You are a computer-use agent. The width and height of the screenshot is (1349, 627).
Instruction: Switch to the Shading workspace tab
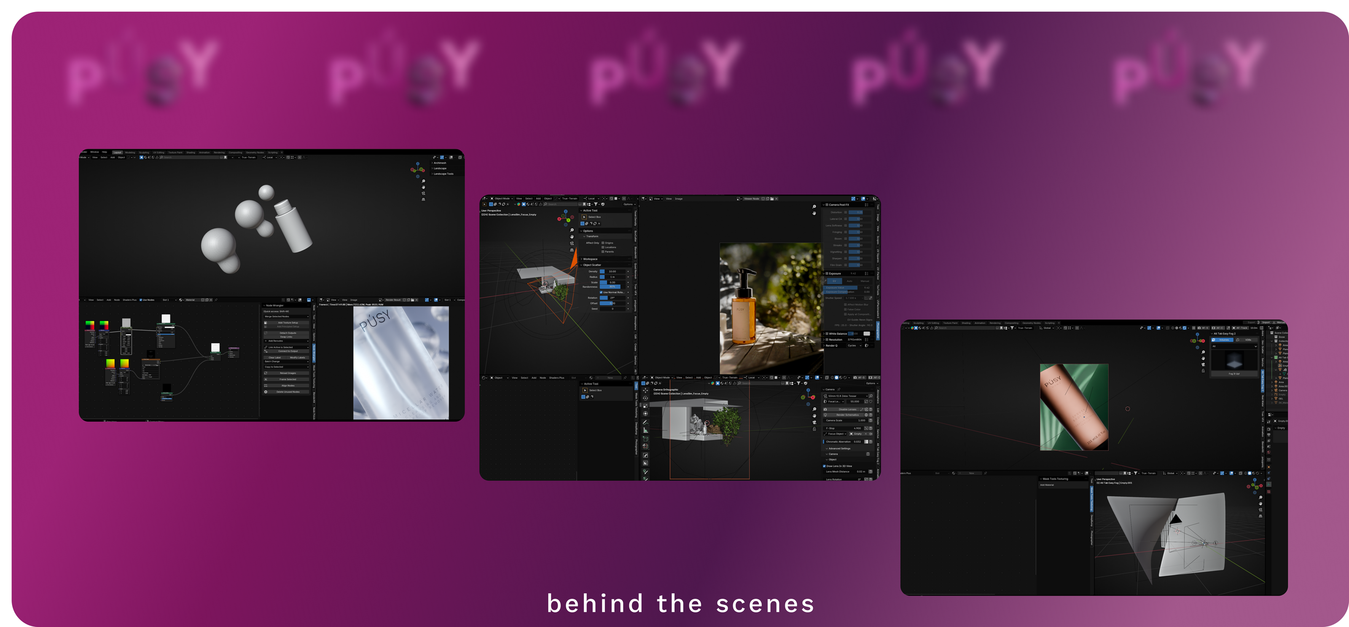coord(191,152)
